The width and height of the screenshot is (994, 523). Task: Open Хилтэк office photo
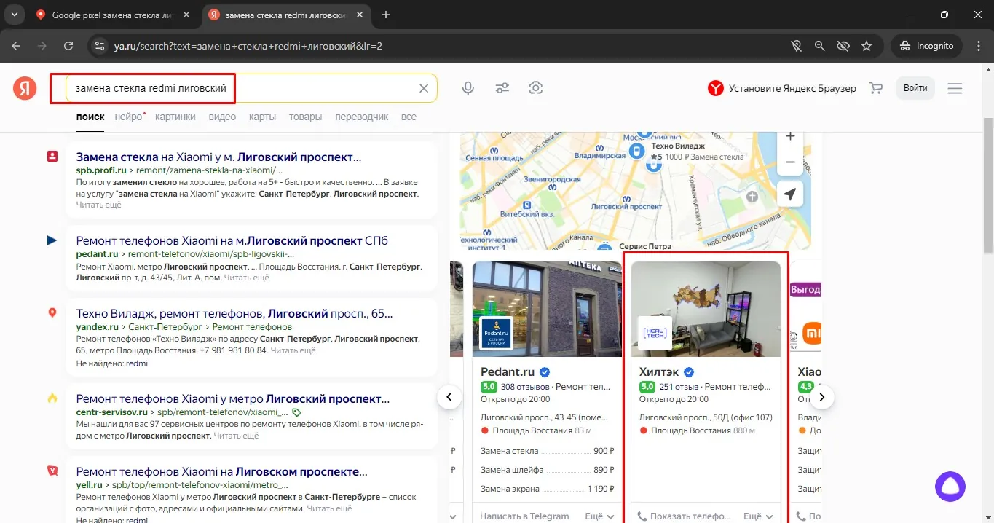706,309
